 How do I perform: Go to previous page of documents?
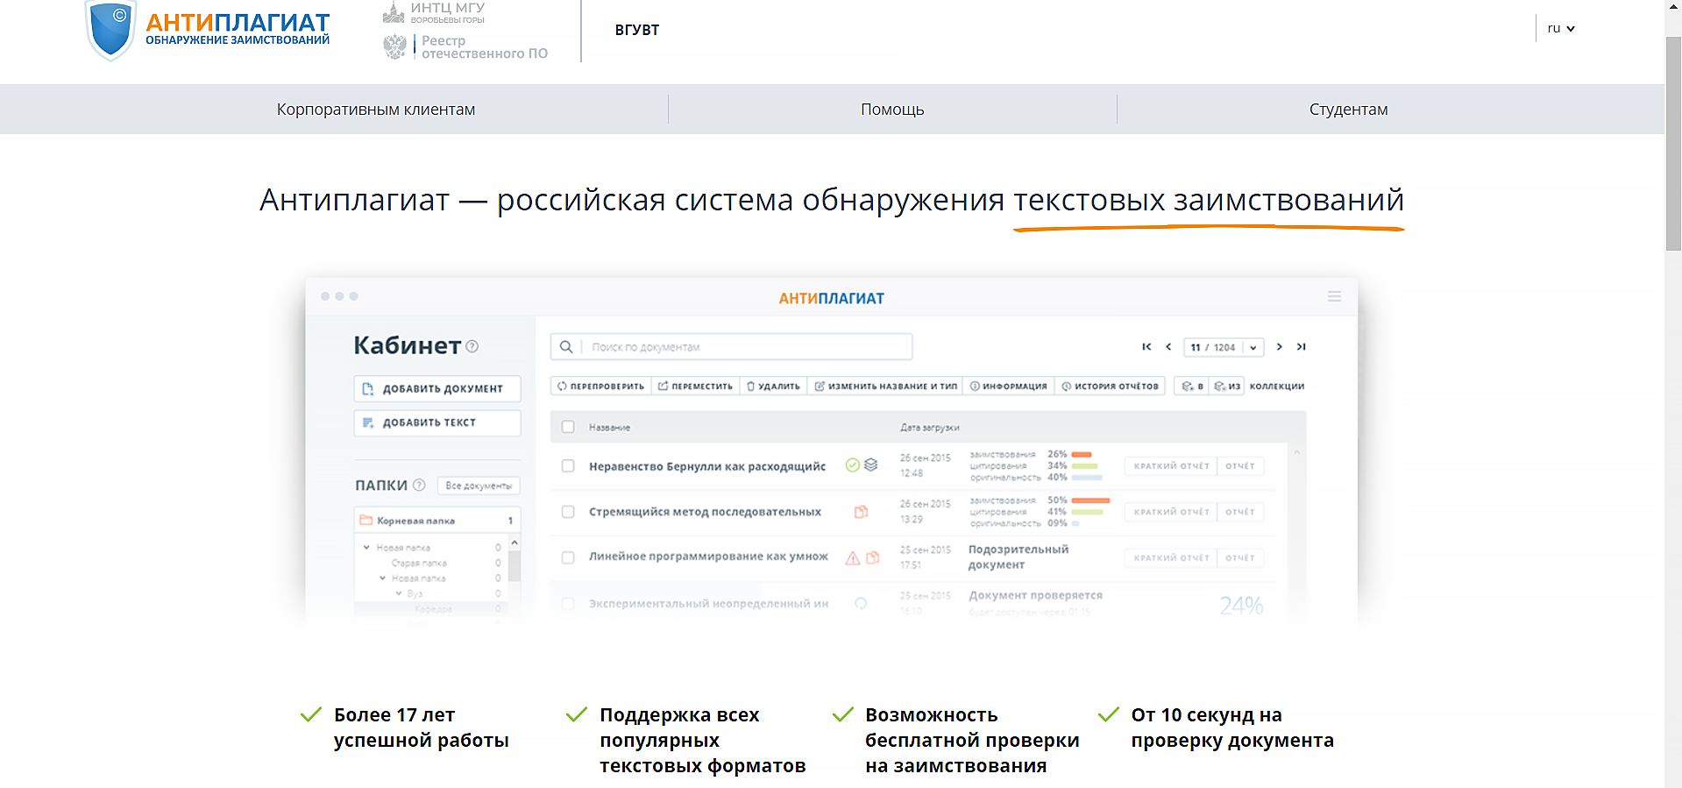coord(1168,347)
